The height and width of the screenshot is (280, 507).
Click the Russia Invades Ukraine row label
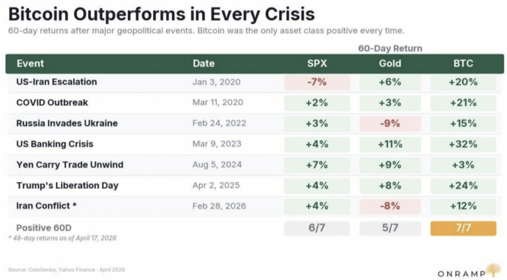point(67,123)
